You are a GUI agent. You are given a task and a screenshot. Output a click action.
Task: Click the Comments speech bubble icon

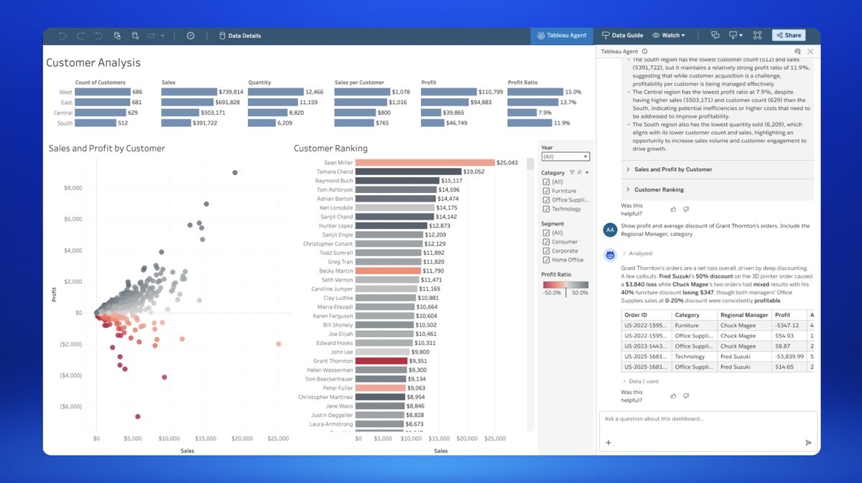click(715, 35)
